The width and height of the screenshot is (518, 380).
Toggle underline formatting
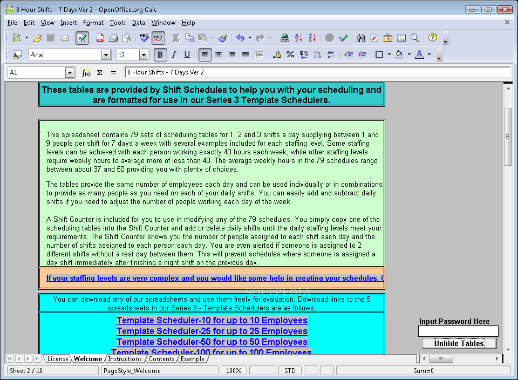(187, 55)
